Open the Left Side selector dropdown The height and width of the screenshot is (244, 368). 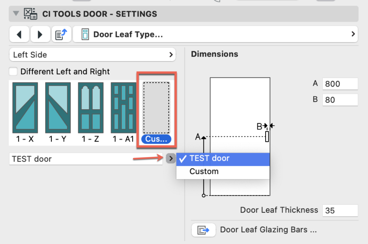click(x=92, y=55)
